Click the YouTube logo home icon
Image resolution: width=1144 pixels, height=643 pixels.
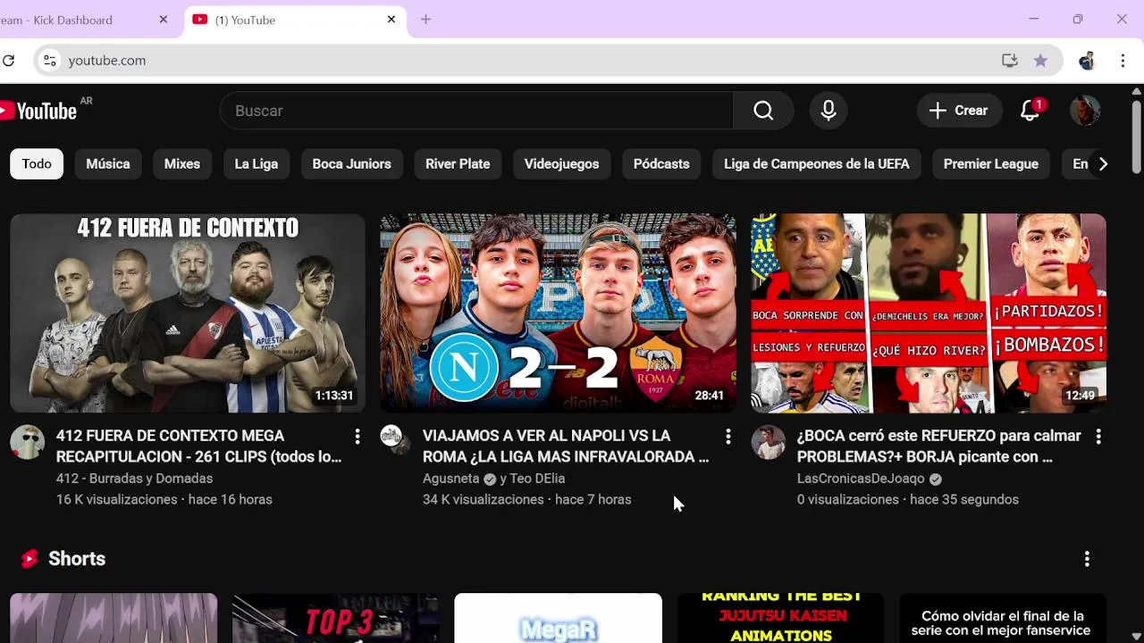pos(38,111)
